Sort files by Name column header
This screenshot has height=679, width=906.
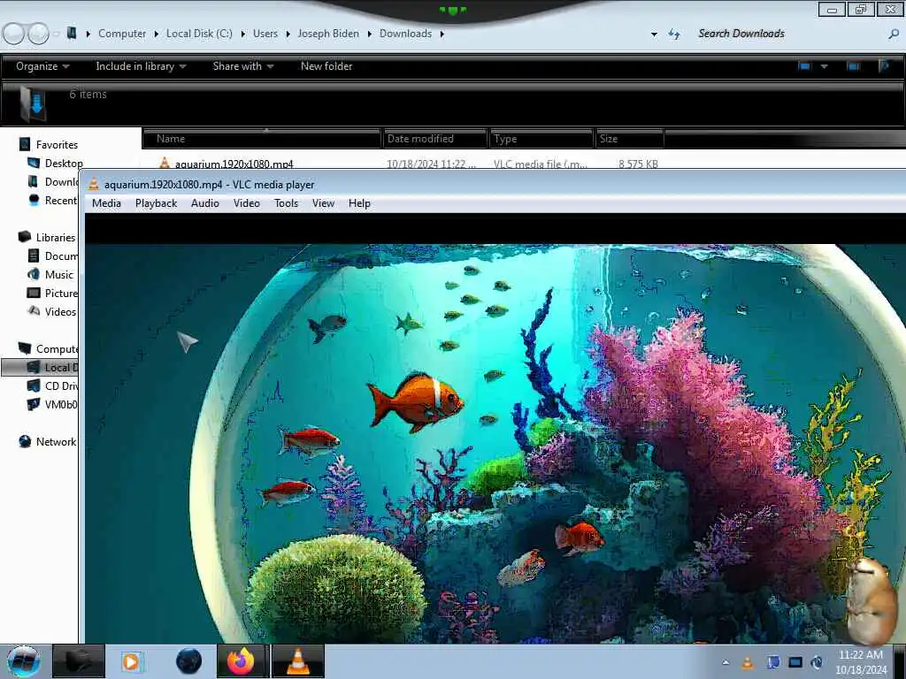click(x=262, y=139)
